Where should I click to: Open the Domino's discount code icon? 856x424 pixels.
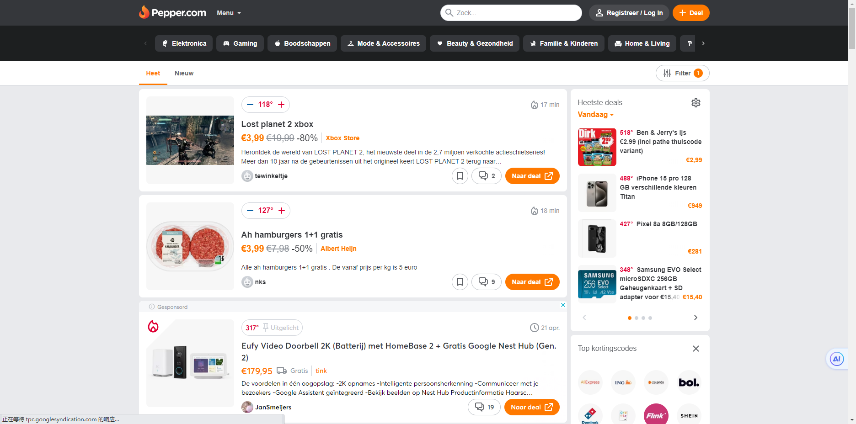(590, 415)
